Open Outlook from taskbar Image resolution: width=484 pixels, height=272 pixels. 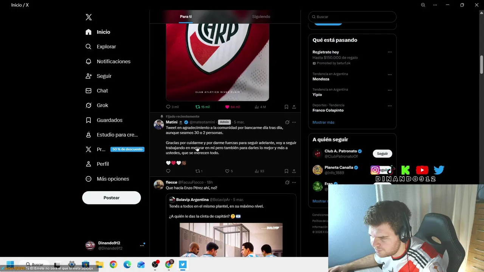(x=141, y=265)
